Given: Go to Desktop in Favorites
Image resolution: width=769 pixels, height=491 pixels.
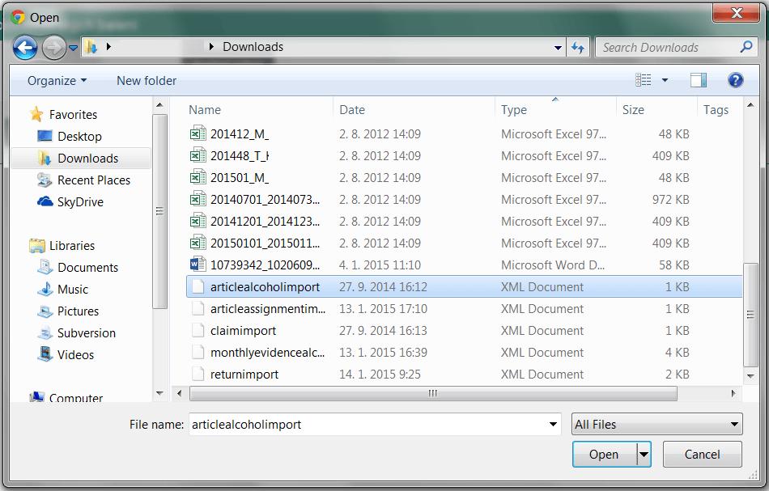Looking at the screenshot, I should click(x=79, y=136).
